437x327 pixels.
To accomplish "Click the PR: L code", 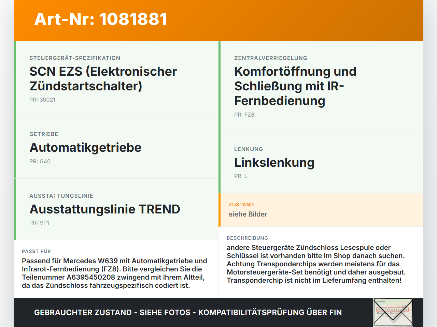I will [241, 176].
